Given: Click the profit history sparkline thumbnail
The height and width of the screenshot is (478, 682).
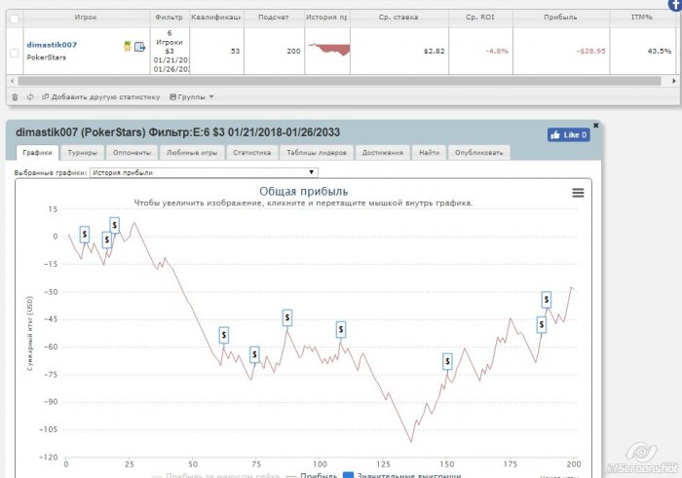Looking at the screenshot, I should pyautogui.click(x=329, y=49).
